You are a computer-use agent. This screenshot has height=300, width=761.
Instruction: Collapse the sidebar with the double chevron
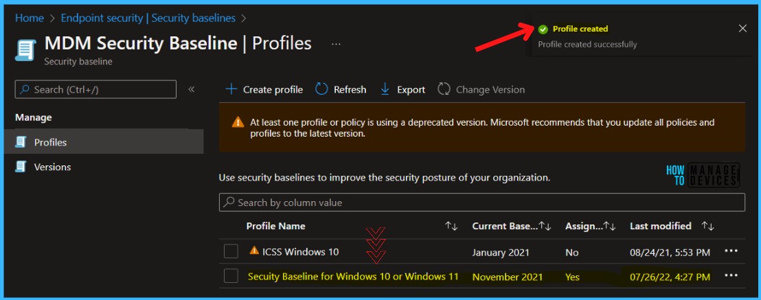[x=191, y=89]
